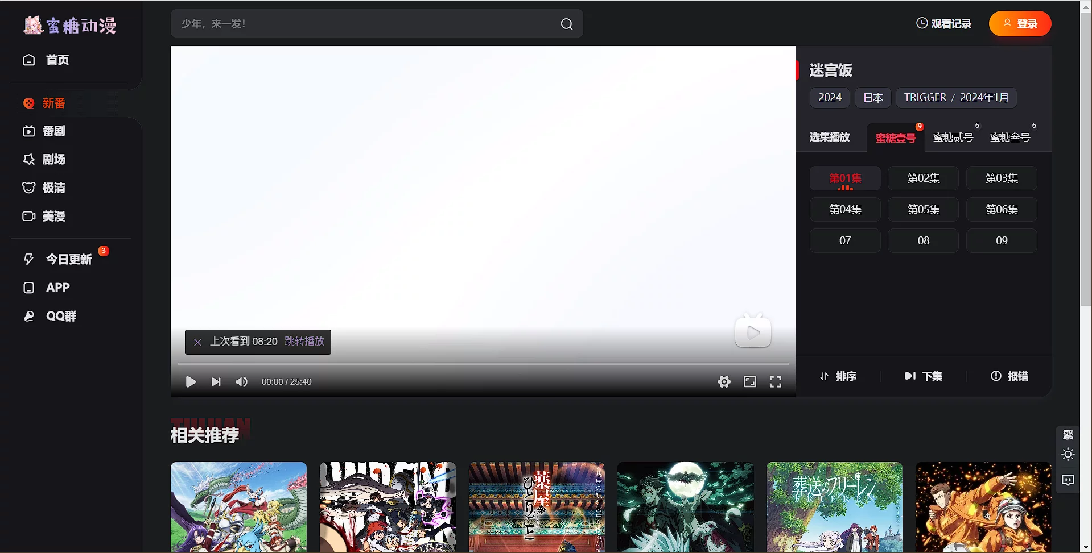Click 跳转播放 to resume playback
Image resolution: width=1092 pixels, height=553 pixels.
(x=304, y=342)
